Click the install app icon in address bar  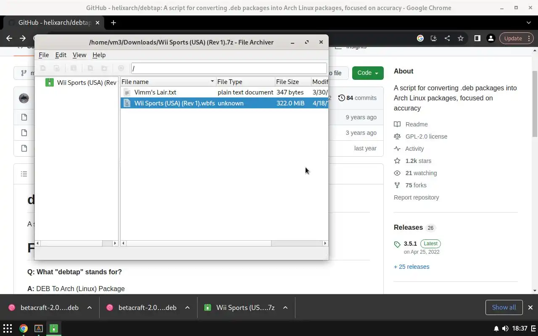pyautogui.click(x=434, y=38)
